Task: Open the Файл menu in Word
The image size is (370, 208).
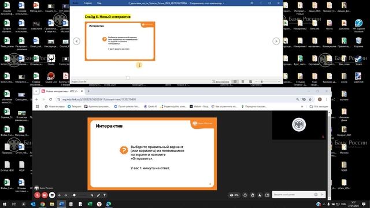Action: [76, 3]
